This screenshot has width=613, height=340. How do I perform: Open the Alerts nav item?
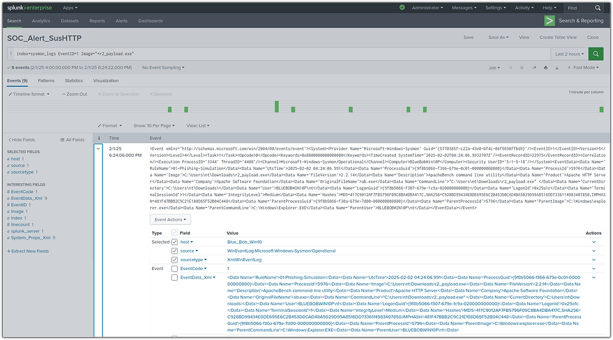point(121,21)
